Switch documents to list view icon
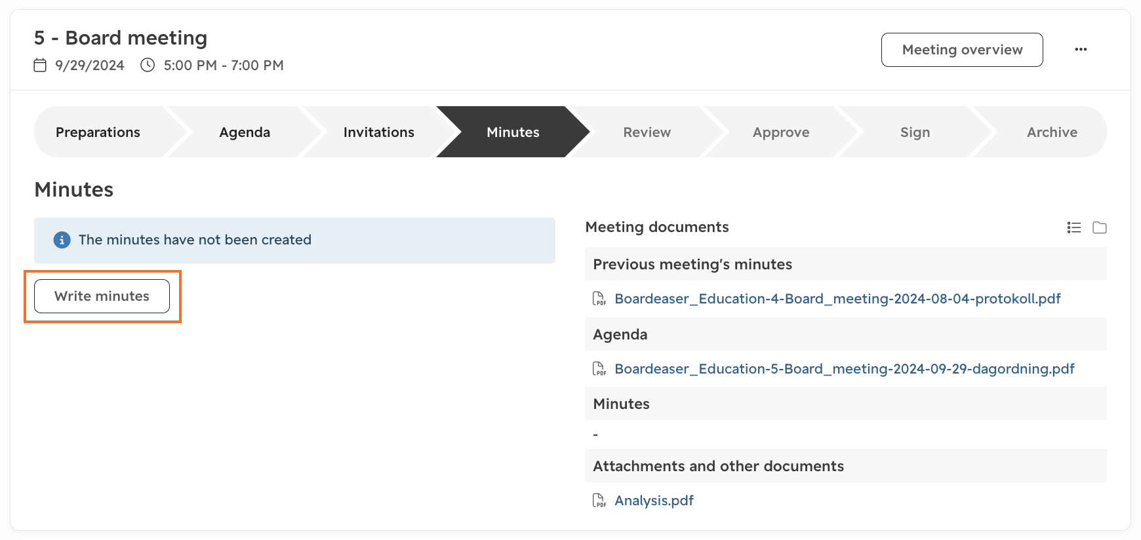The width and height of the screenshot is (1141, 540). [x=1074, y=227]
